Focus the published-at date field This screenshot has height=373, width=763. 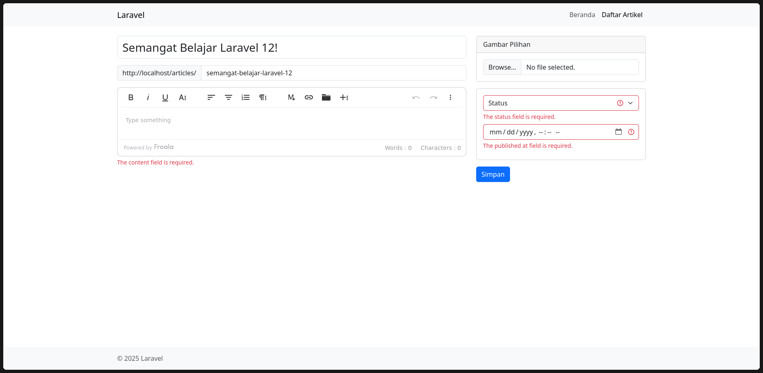pyautogui.click(x=561, y=132)
